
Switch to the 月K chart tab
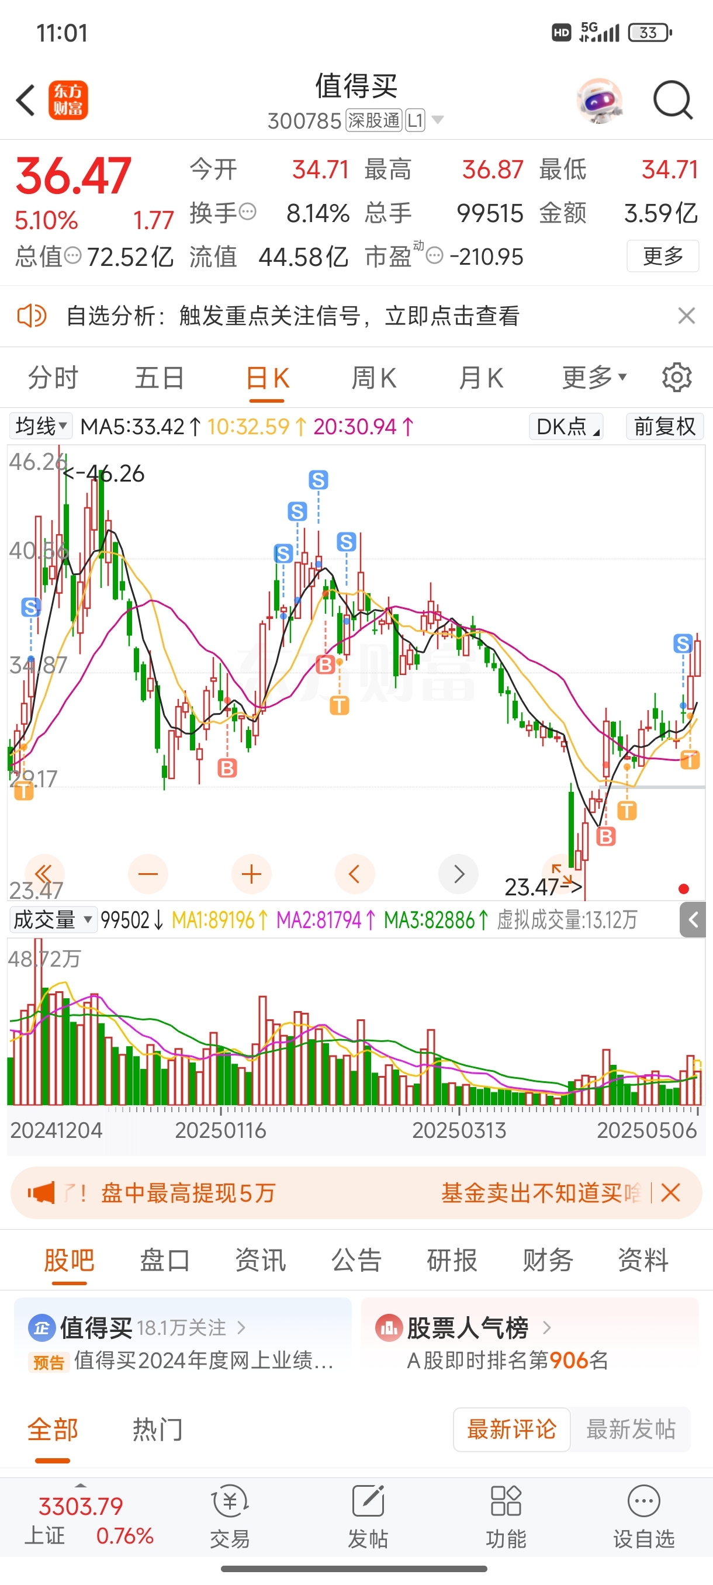pyautogui.click(x=481, y=377)
